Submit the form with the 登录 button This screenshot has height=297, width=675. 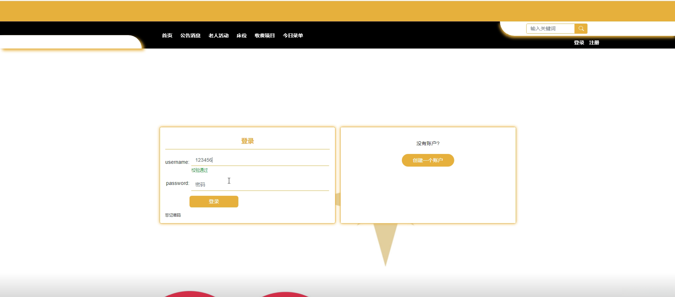[x=214, y=201]
